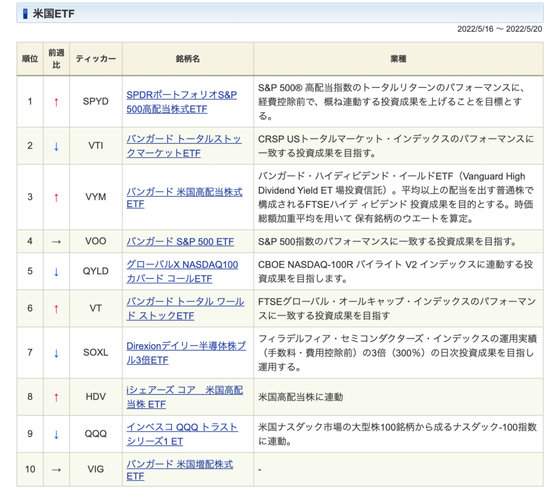Click the blue down arrow in the VTI row
The image size is (550, 494).
click(x=56, y=146)
